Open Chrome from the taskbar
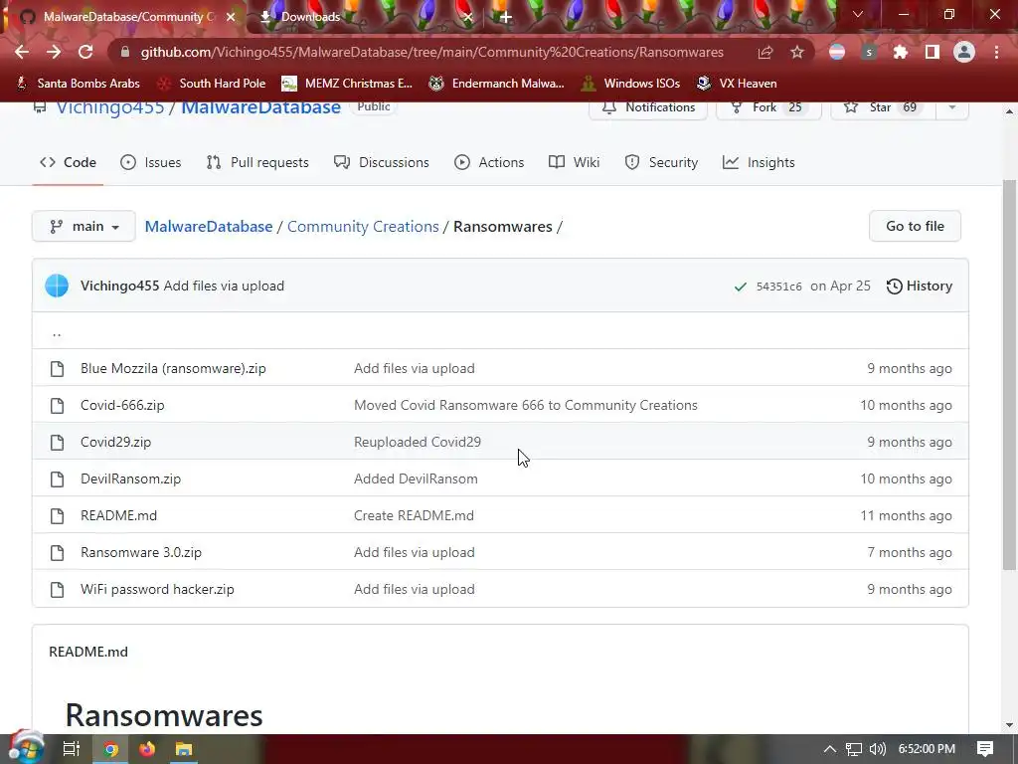 [110, 749]
